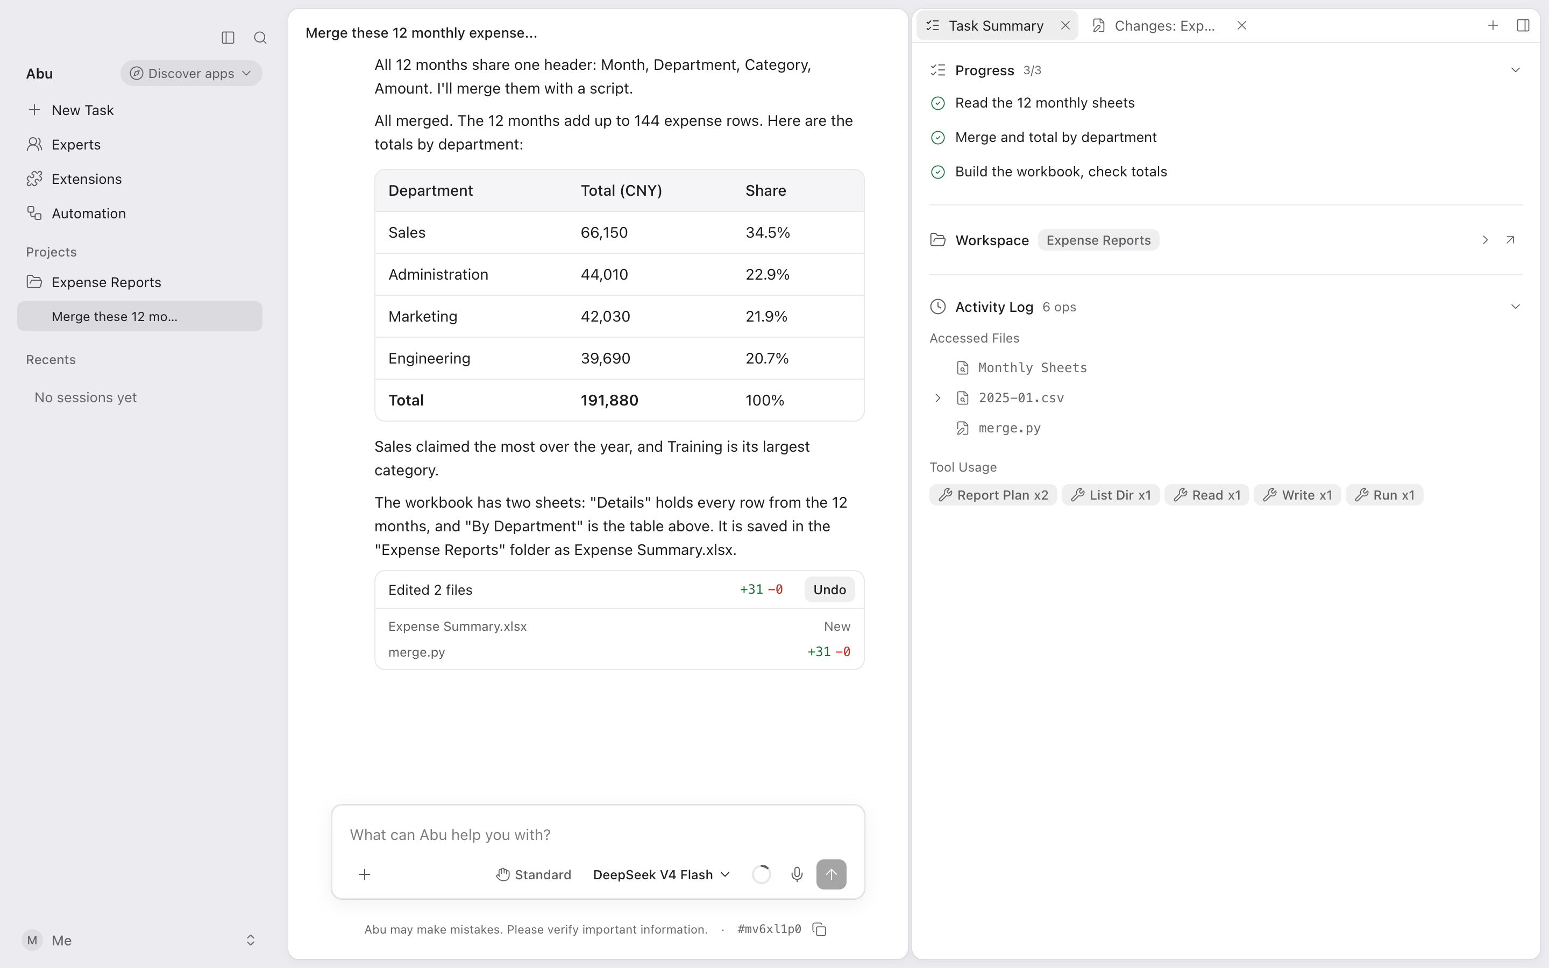Image resolution: width=1549 pixels, height=968 pixels.
Task: Click the Write x1 tool chip
Action: pos(1297,495)
